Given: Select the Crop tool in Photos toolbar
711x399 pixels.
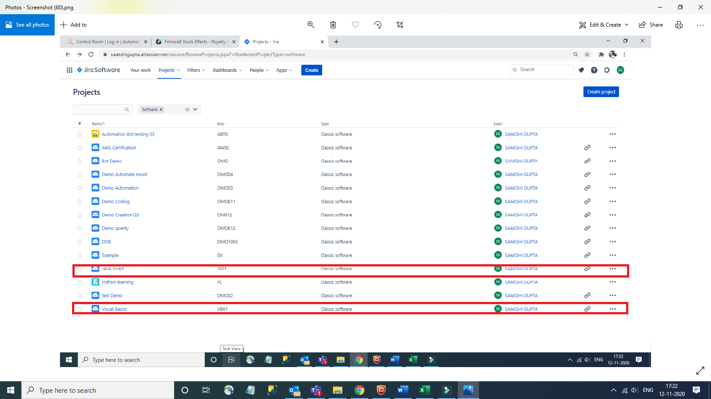Looking at the screenshot, I should pos(400,25).
